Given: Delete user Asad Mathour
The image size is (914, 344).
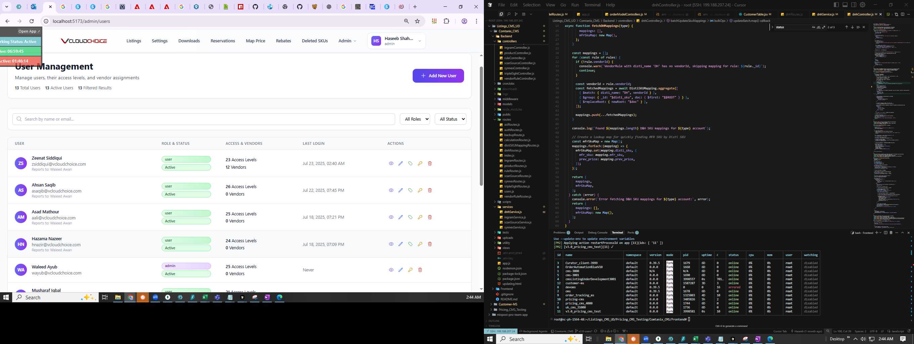Looking at the screenshot, I should [x=430, y=217].
